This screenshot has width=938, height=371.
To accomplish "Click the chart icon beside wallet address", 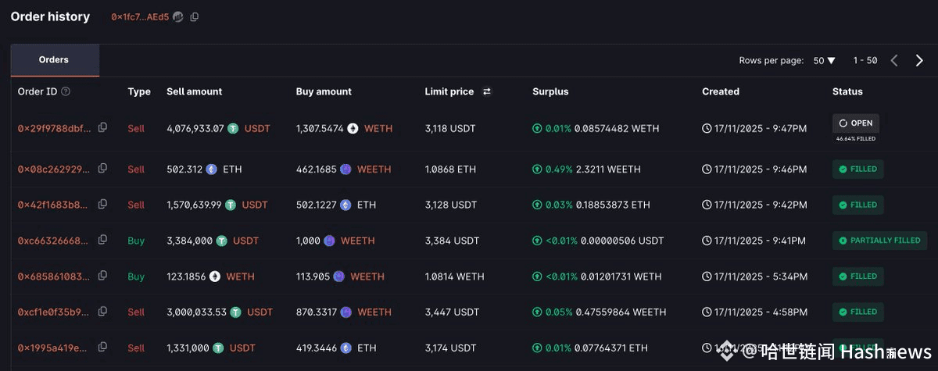I will 178,17.
